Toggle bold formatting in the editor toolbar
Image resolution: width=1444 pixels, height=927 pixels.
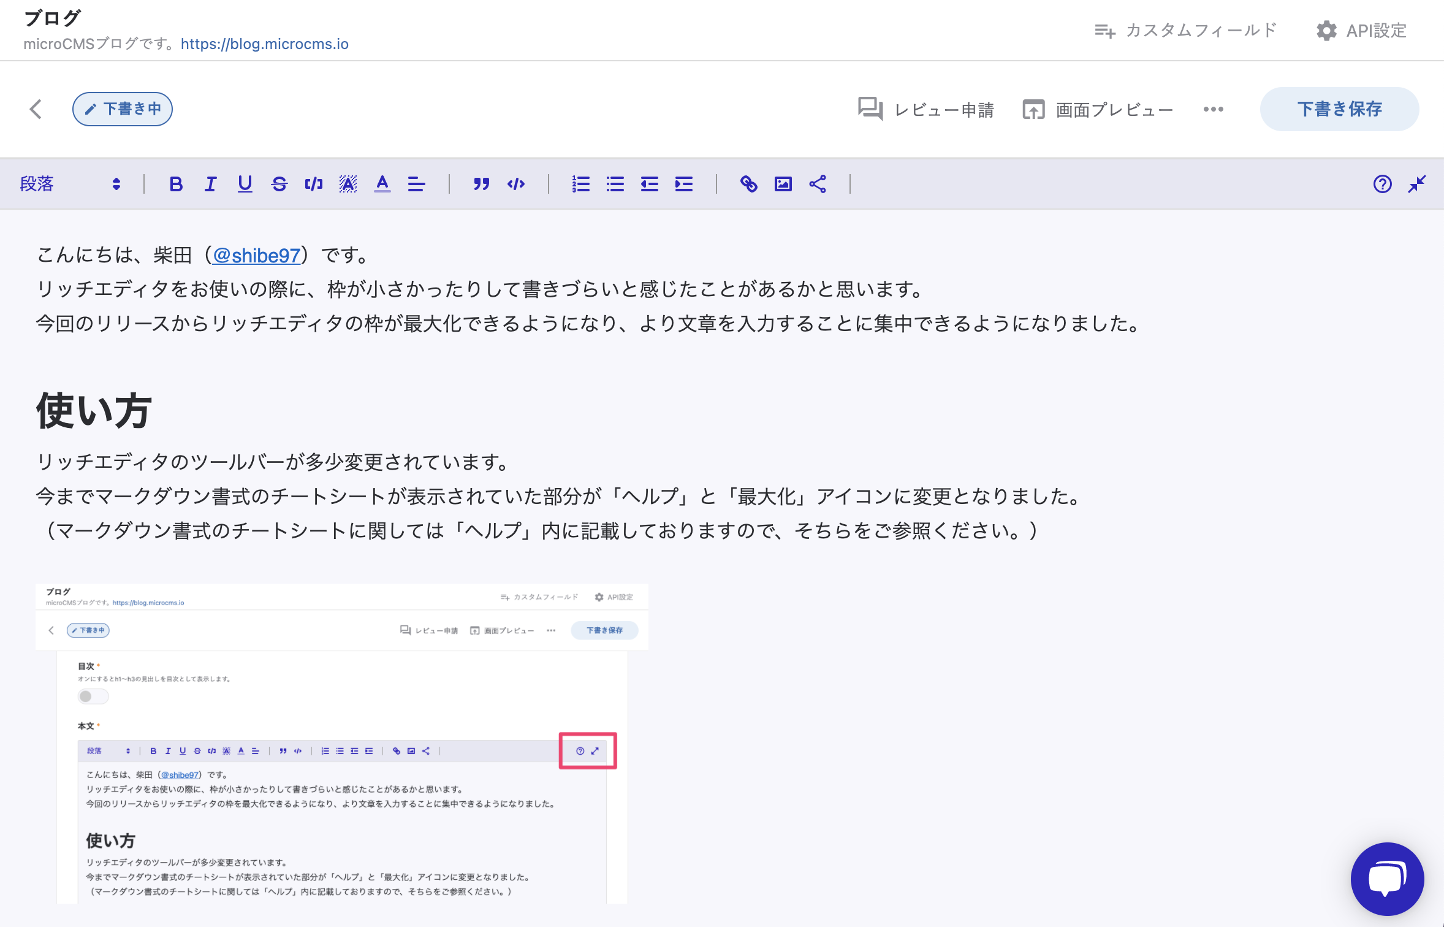tap(176, 184)
